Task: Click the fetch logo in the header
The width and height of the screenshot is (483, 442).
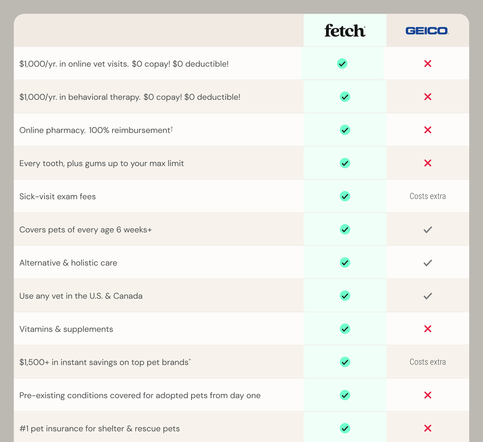Action: click(x=345, y=30)
